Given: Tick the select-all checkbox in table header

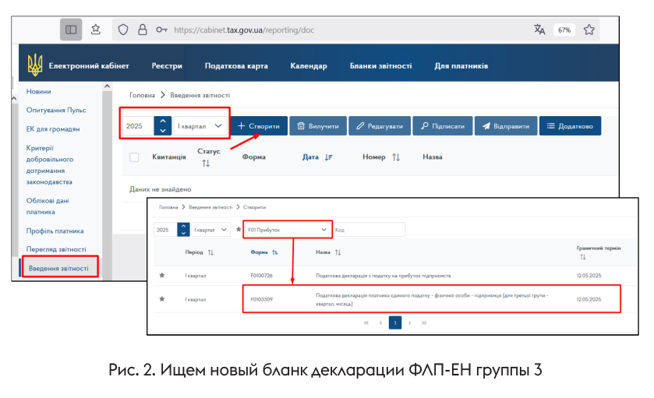Looking at the screenshot, I should coord(134,157).
